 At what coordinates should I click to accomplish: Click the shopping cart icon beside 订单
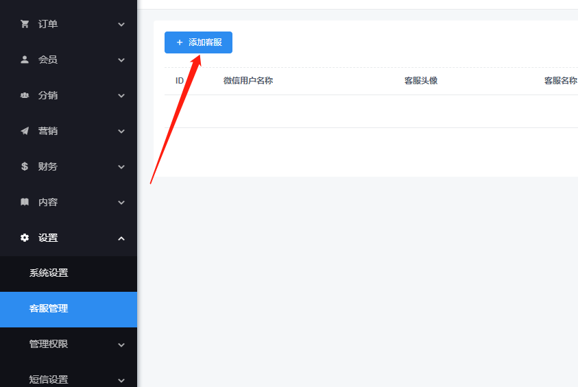click(25, 24)
